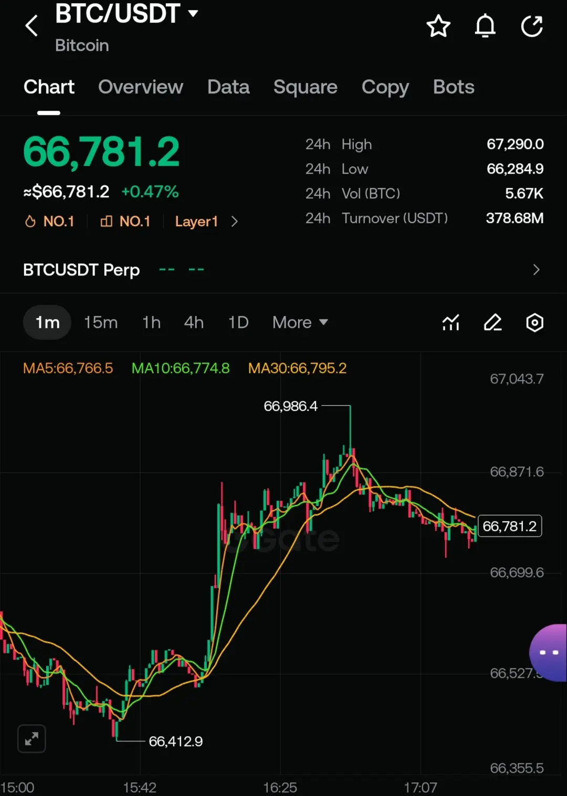Tap the 15:42 time axis label
This screenshot has height=796, width=567.
140,788
